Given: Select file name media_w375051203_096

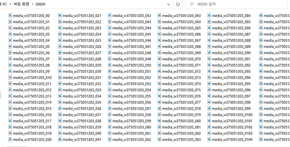Looking at the screenshot, I should click(x=231, y=90).
